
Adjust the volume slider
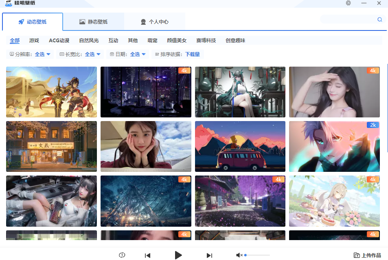point(257,255)
